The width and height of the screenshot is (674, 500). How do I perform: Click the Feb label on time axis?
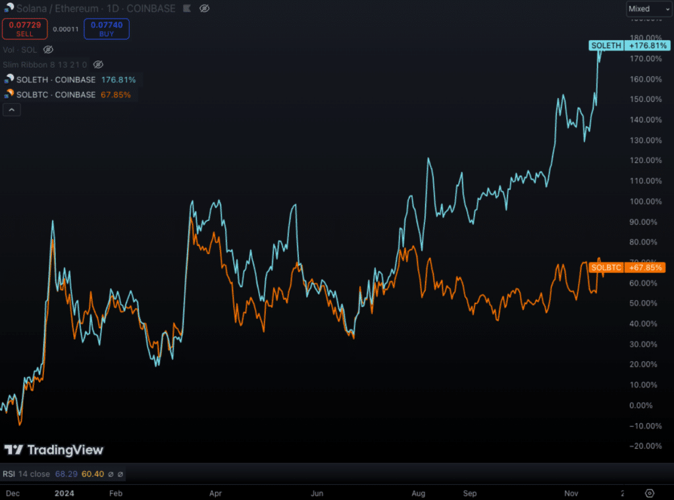pyautogui.click(x=116, y=493)
